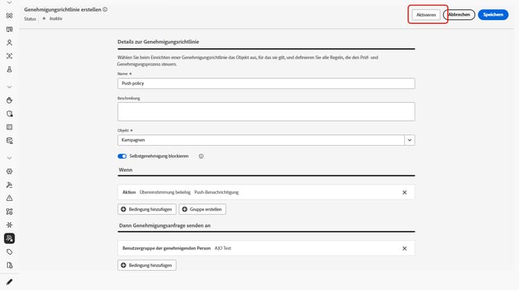Open the flask icon in the sidebar
The height and width of the screenshot is (290, 519).
[10, 69]
